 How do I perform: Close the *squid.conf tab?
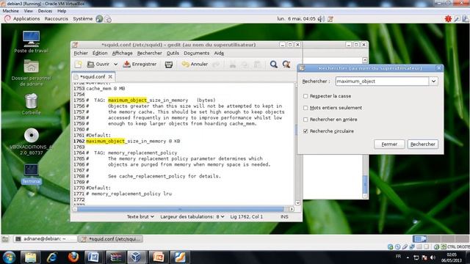110,76
